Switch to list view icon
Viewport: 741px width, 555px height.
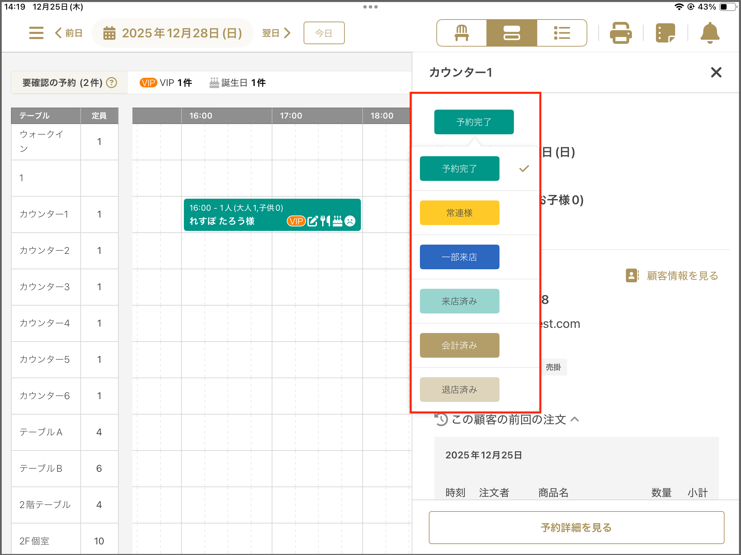point(562,33)
